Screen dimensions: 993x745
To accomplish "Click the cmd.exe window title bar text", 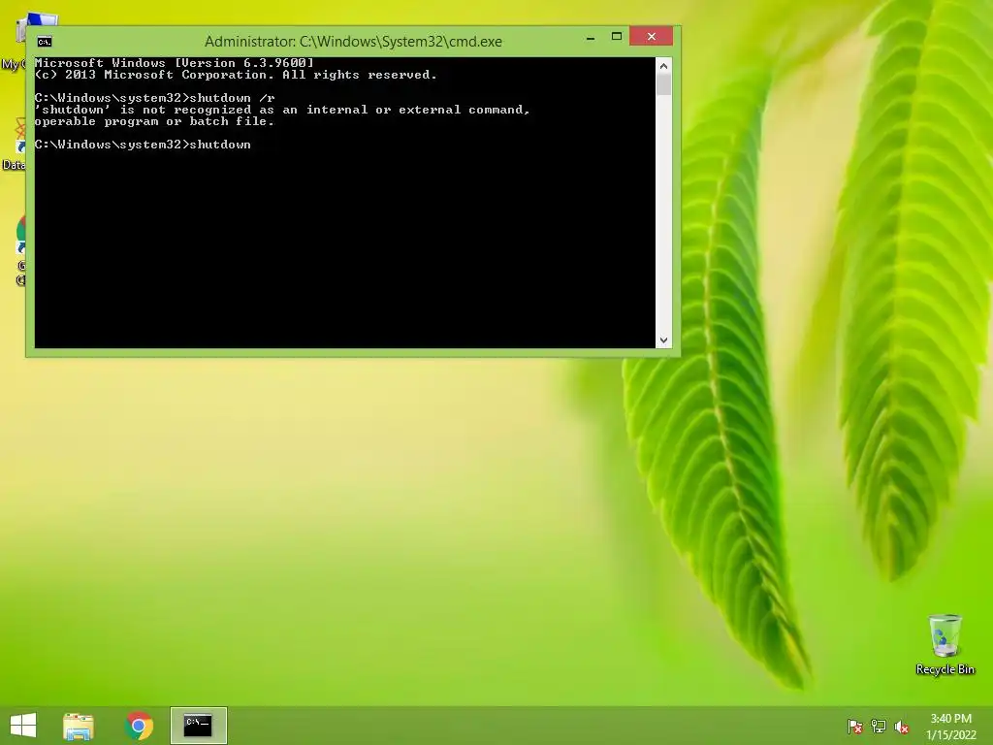I will pyautogui.click(x=353, y=42).
